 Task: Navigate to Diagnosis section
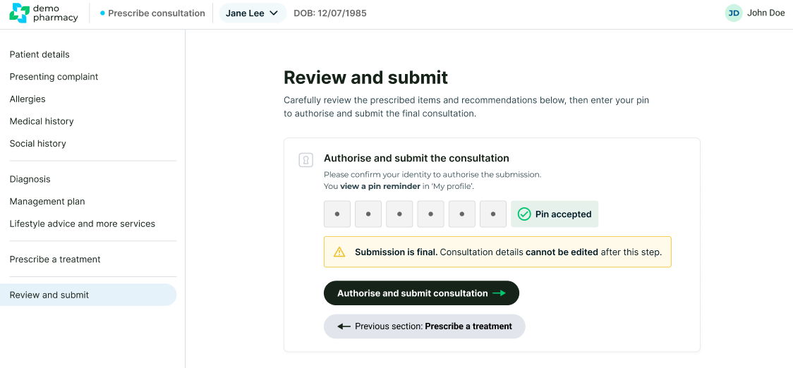click(30, 179)
